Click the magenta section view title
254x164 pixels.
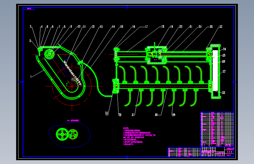click(x=73, y=121)
